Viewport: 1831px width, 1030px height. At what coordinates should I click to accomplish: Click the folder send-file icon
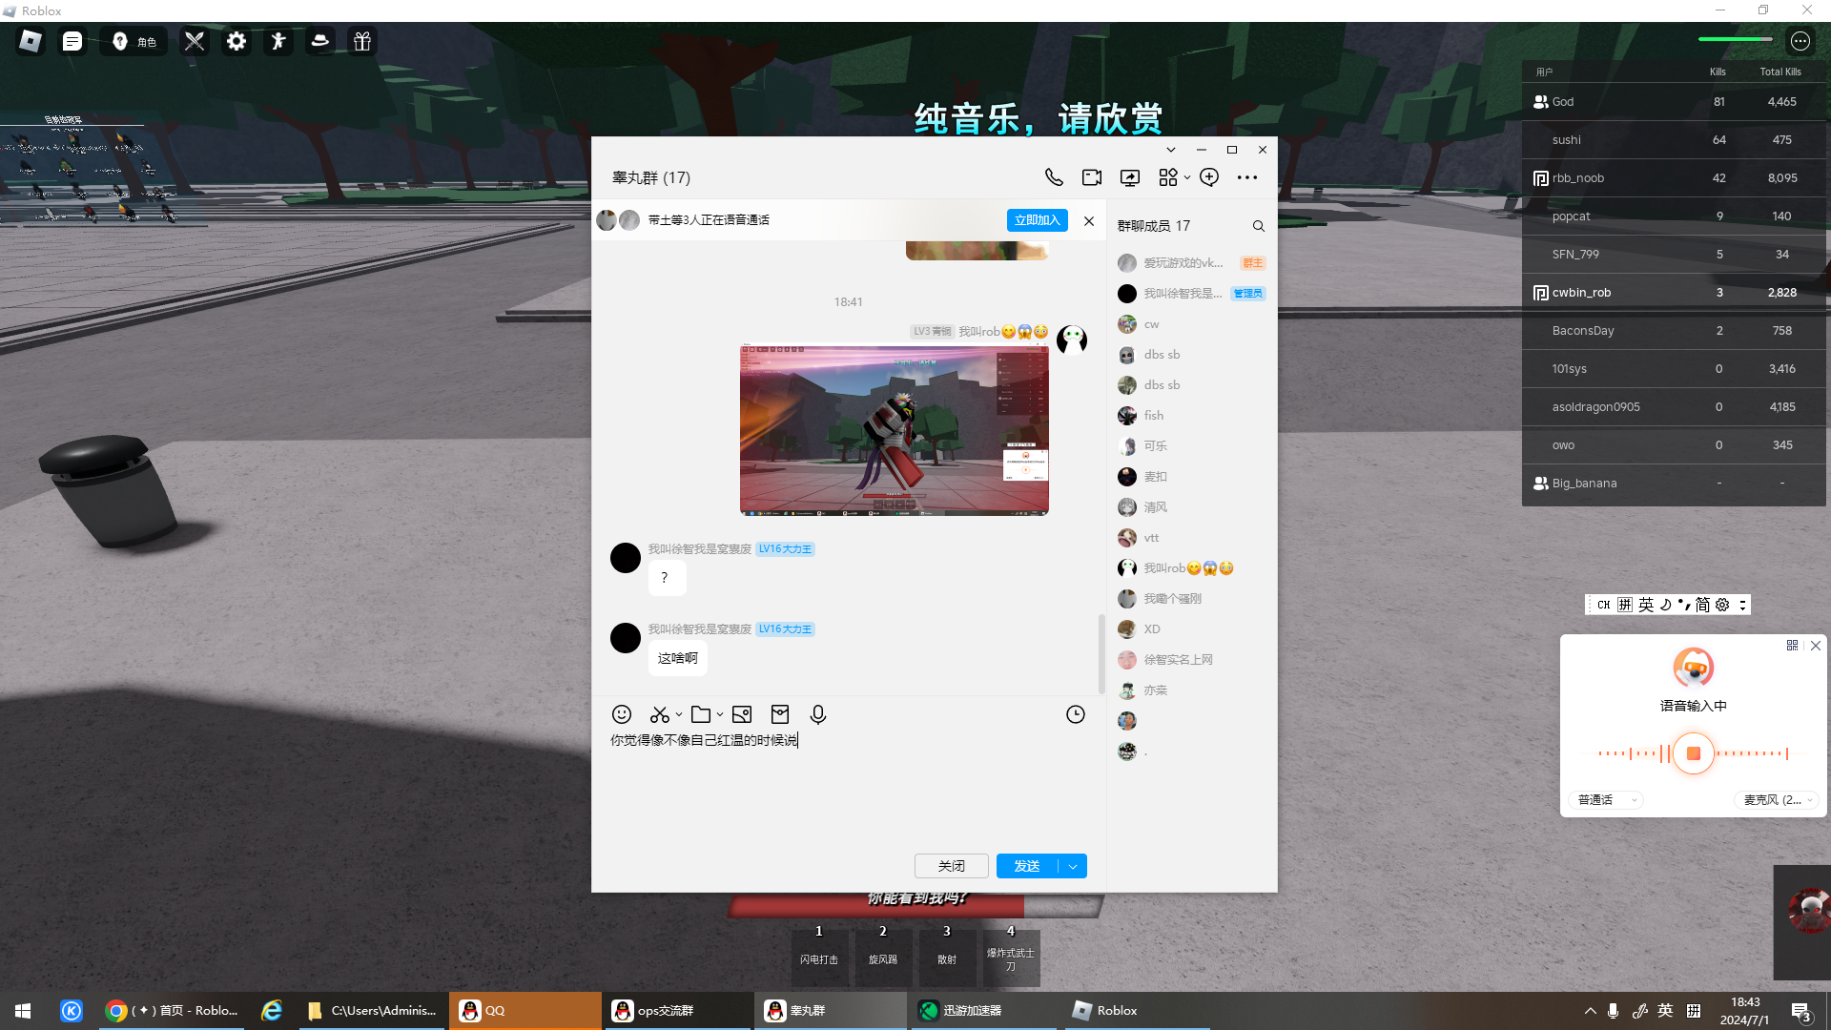pos(701,714)
